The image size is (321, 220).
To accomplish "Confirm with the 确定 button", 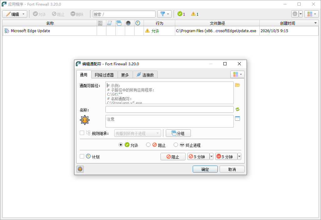I will [x=205, y=169].
